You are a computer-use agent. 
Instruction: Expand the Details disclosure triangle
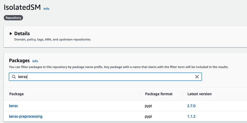pos(11,34)
